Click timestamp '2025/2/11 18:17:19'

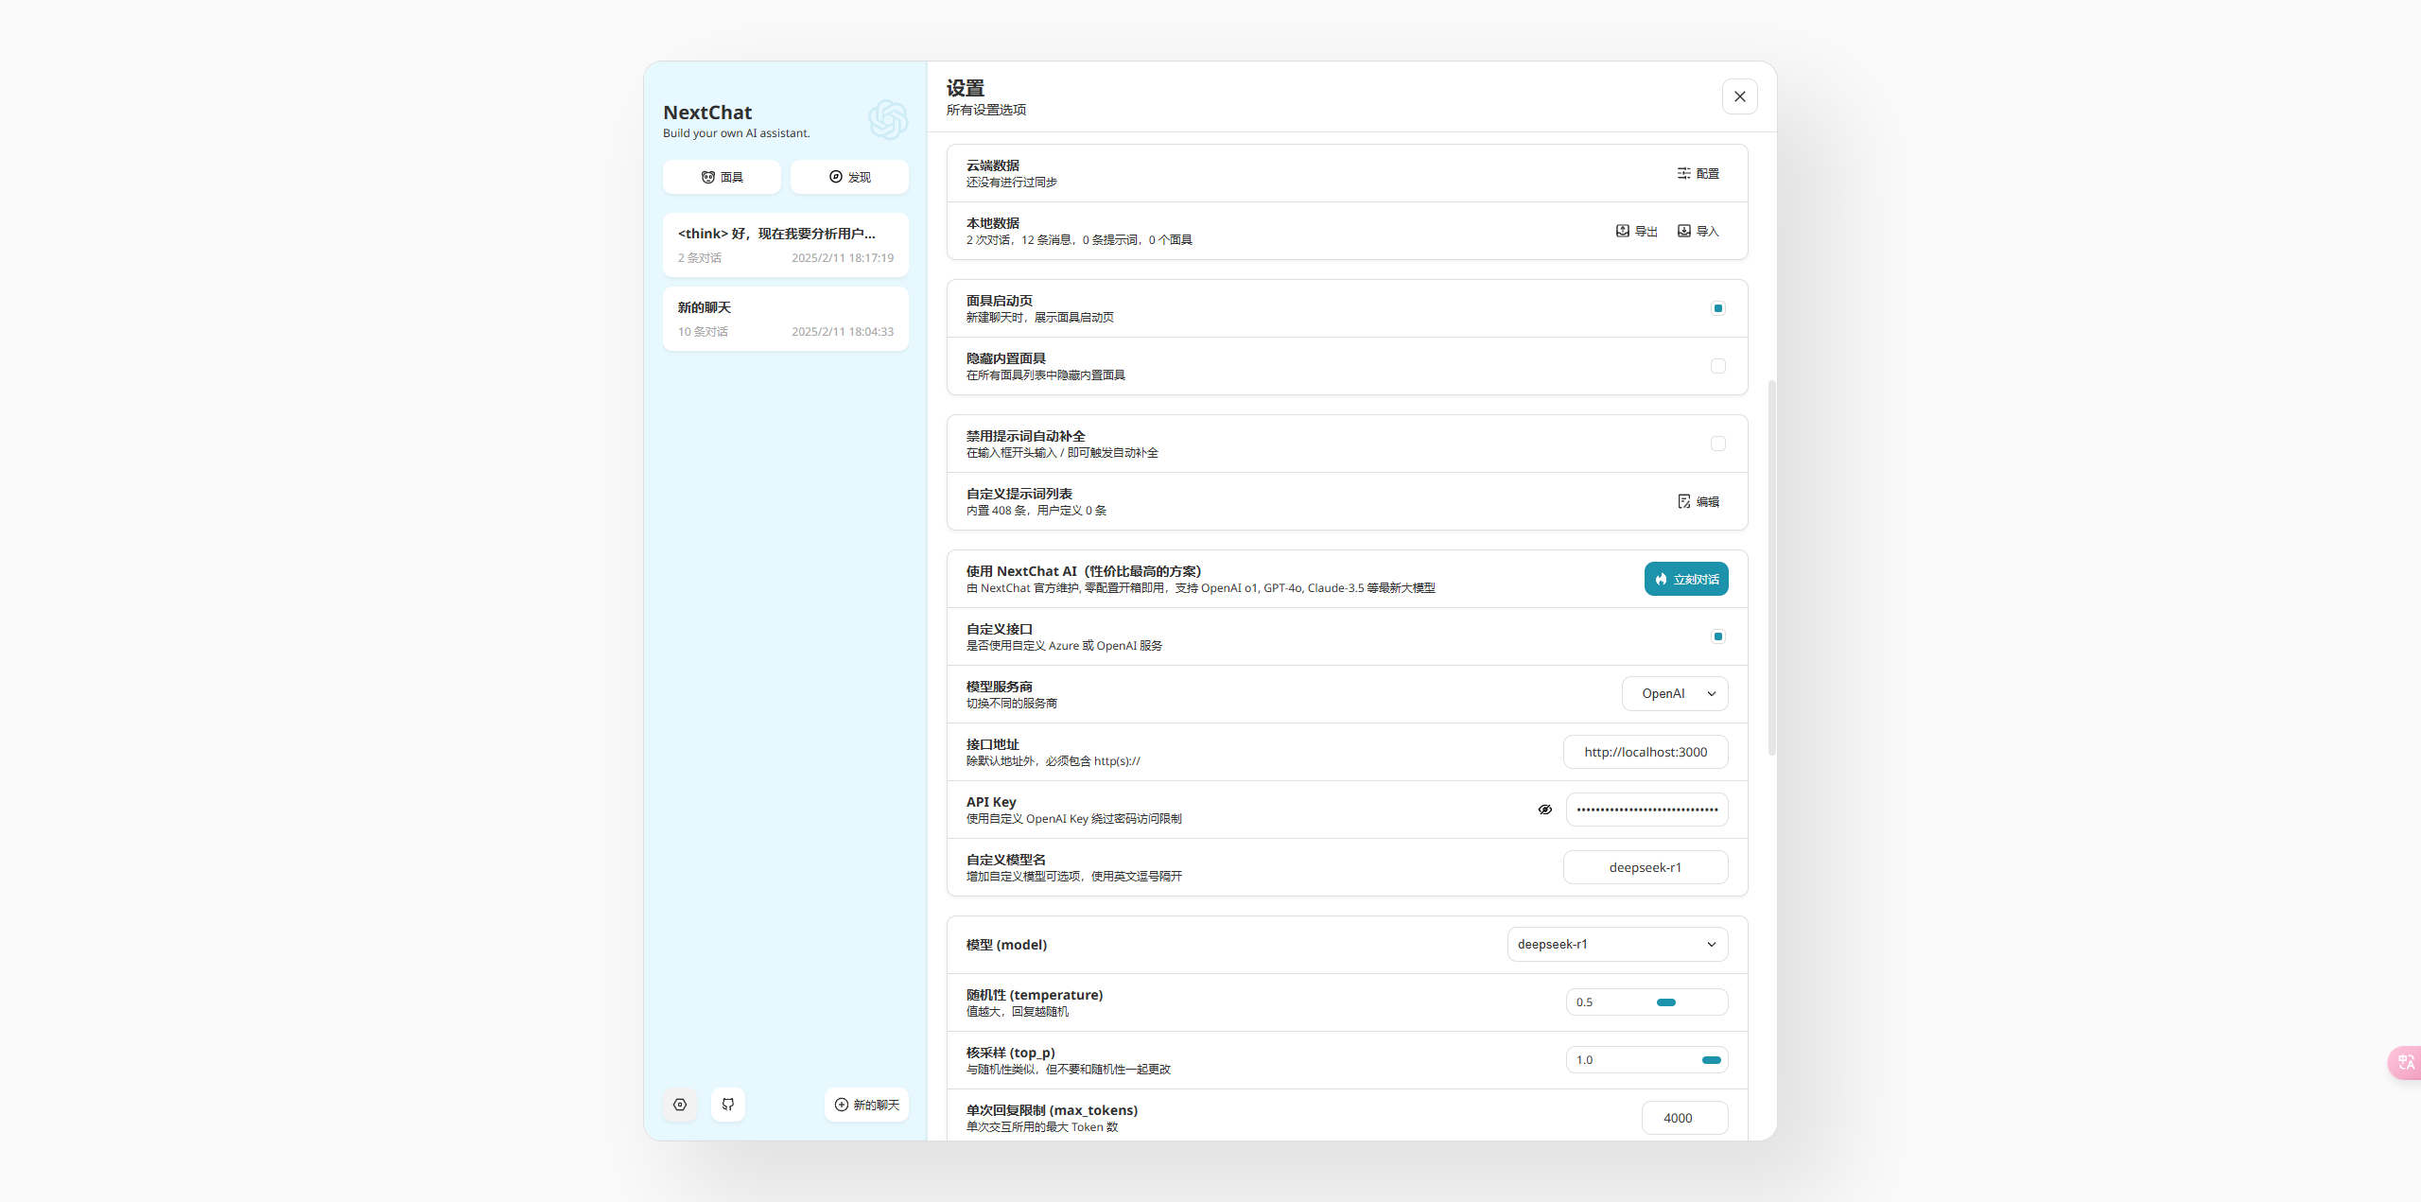pos(843,258)
